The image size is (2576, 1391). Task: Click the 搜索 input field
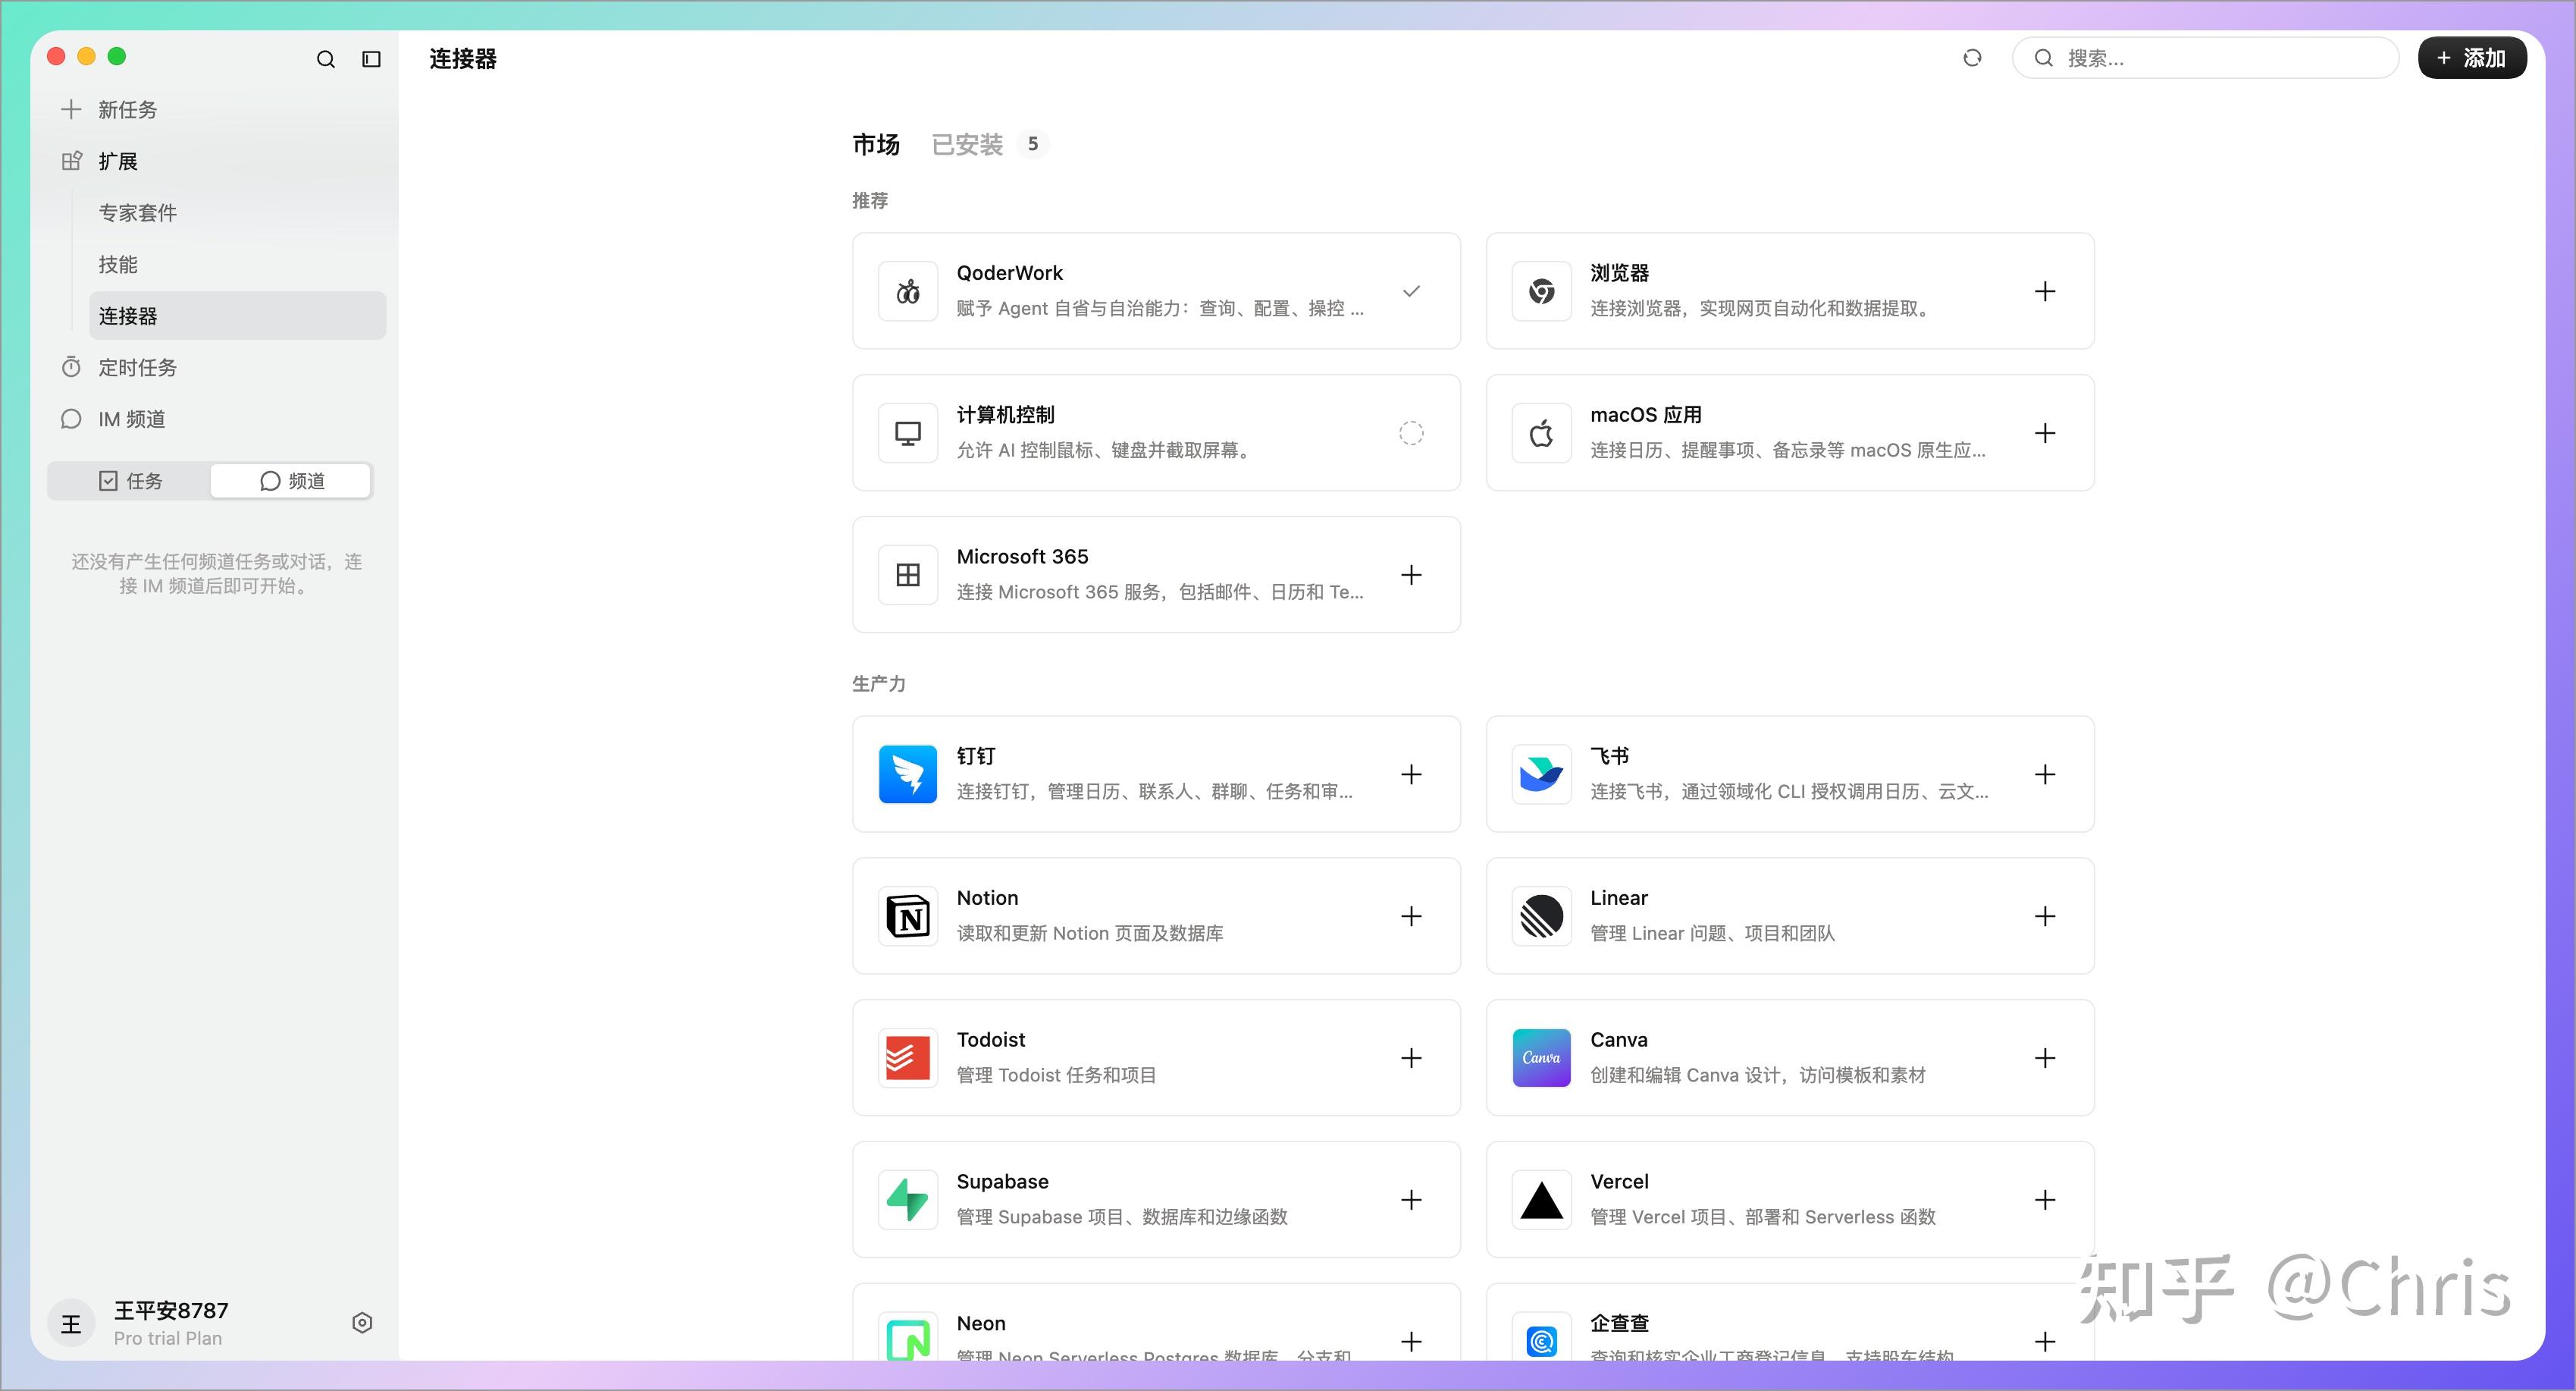click(x=2205, y=58)
